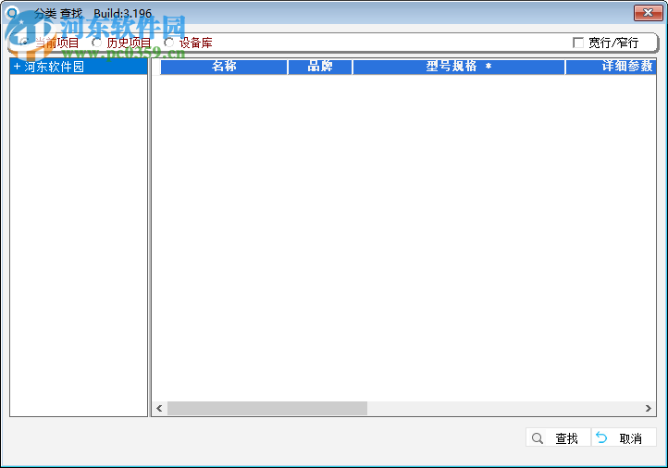Select the 当前项目 radio button

coord(24,43)
